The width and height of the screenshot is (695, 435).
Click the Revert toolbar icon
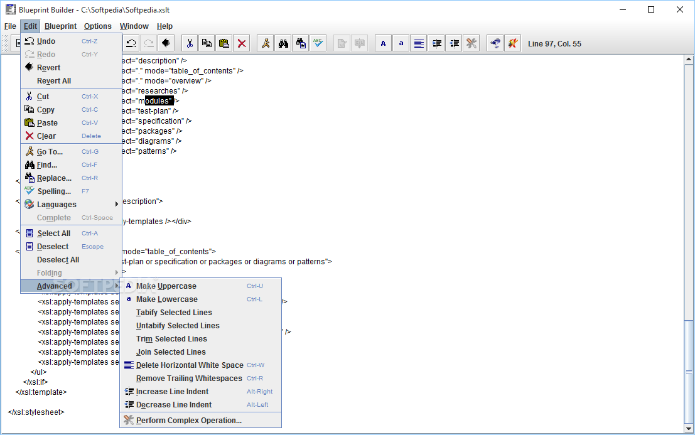click(x=166, y=43)
